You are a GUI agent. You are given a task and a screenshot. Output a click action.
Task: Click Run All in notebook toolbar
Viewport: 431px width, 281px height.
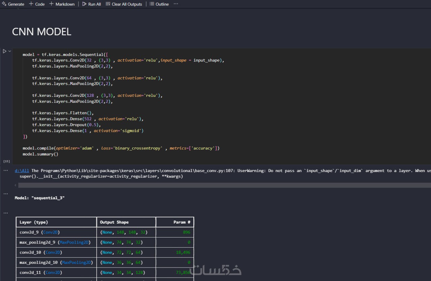click(92, 4)
